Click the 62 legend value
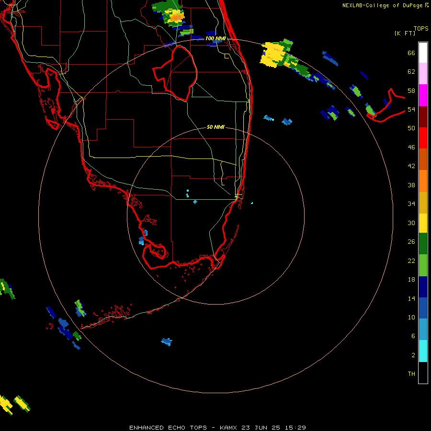 coord(411,72)
